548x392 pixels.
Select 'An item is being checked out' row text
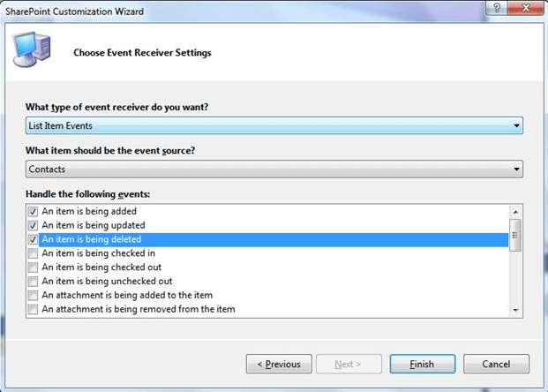(x=101, y=268)
